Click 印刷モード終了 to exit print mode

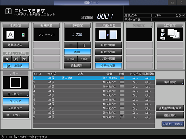173,124
